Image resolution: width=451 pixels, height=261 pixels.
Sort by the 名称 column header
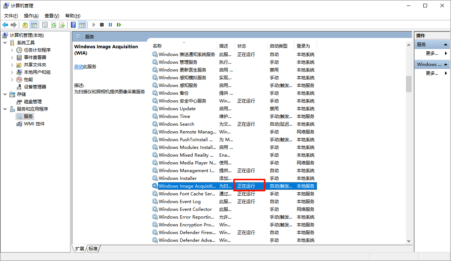point(184,46)
